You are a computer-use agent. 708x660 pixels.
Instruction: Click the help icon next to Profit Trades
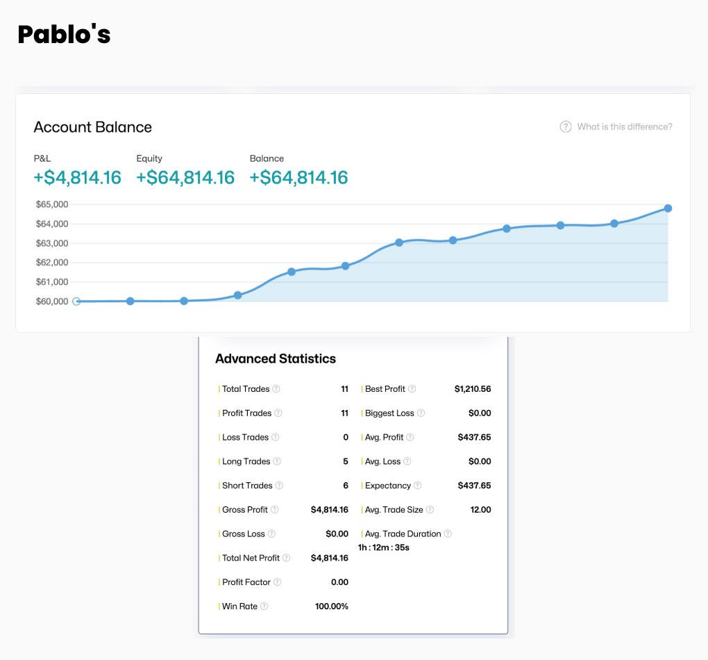(278, 413)
